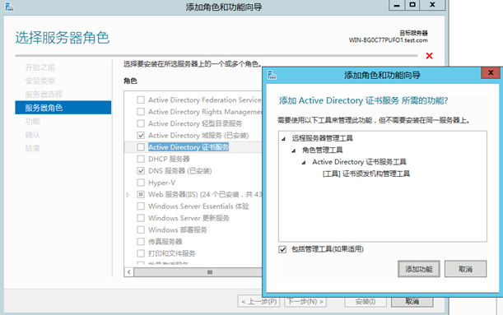
Task: Select Active Directory 证书服务工具 label
Action: 359,162
